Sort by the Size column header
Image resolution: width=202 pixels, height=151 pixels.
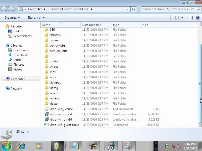click(x=151, y=25)
